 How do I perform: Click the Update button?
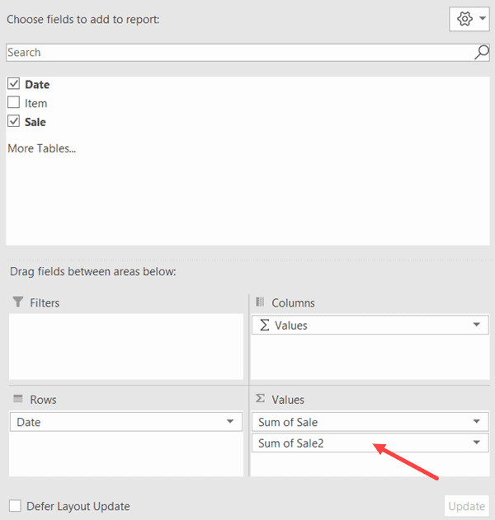466,506
